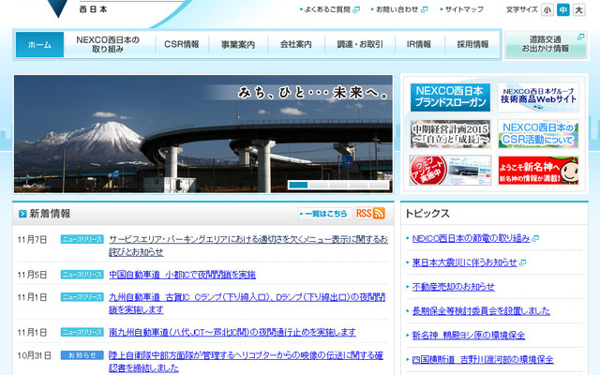Click the 道路交通お出かけ情報 button
The height and width of the screenshot is (375, 600).
[x=546, y=44]
